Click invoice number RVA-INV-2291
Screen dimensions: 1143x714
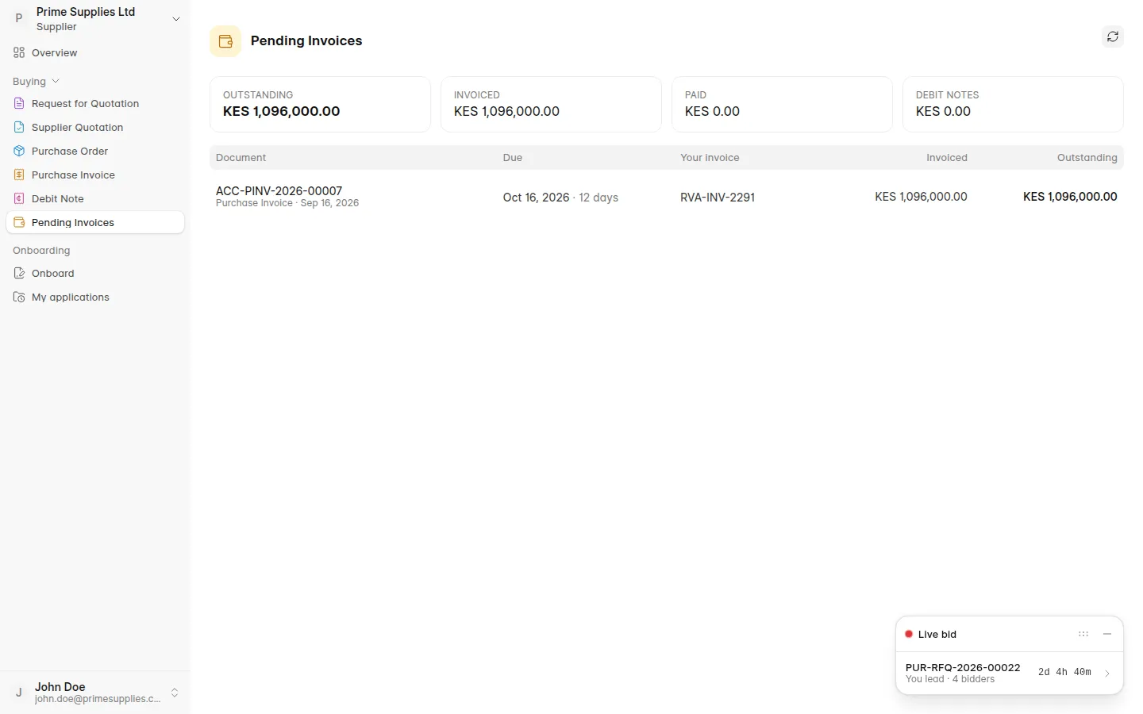click(718, 197)
